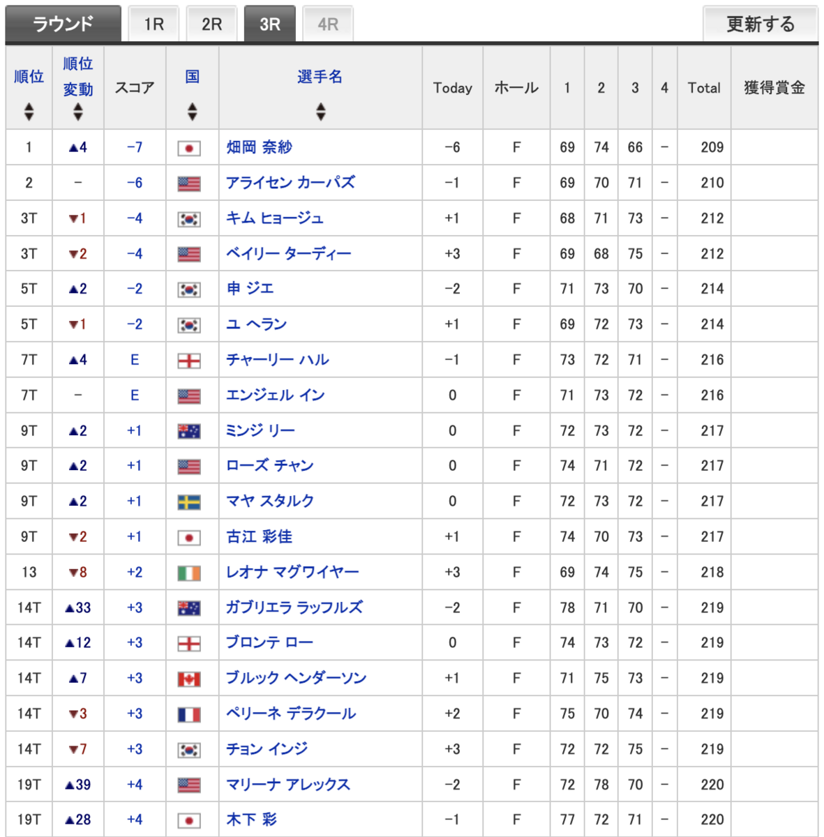Open player 古江 彩佳
The height and width of the screenshot is (837, 824).
[x=259, y=537]
